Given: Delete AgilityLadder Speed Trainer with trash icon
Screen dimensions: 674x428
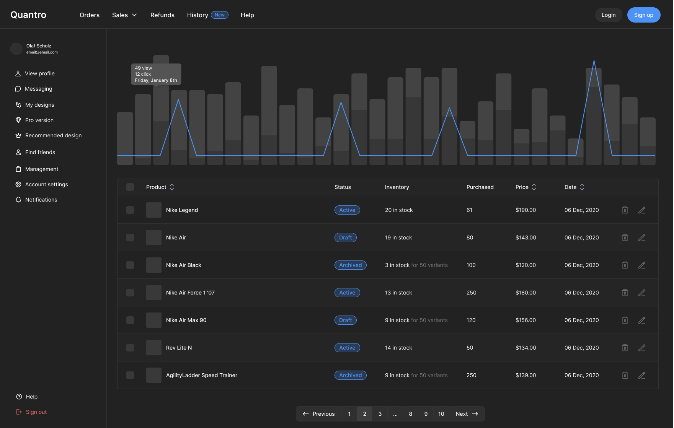Looking at the screenshot, I should [x=625, y=375].
